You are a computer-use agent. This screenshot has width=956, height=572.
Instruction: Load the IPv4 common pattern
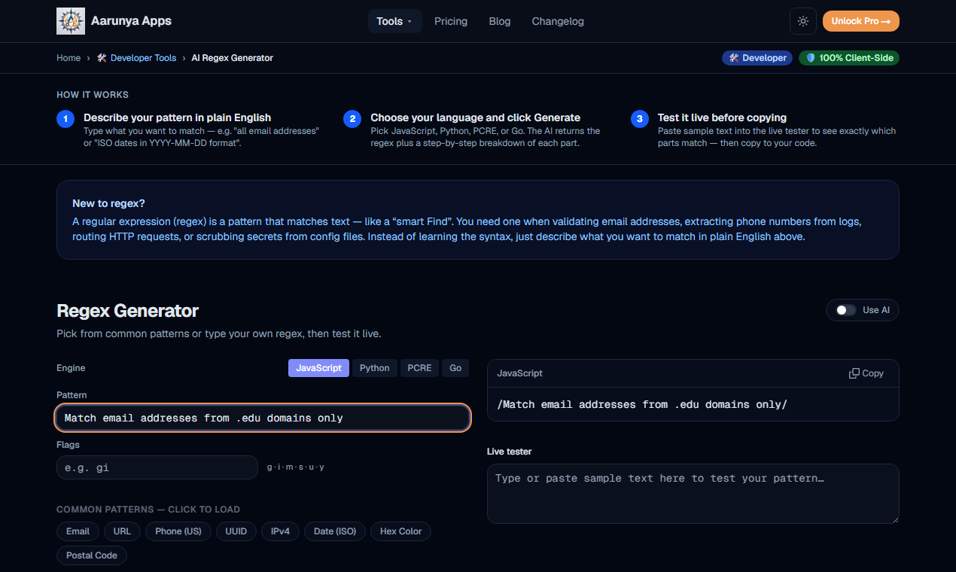[x=280, y=531]
